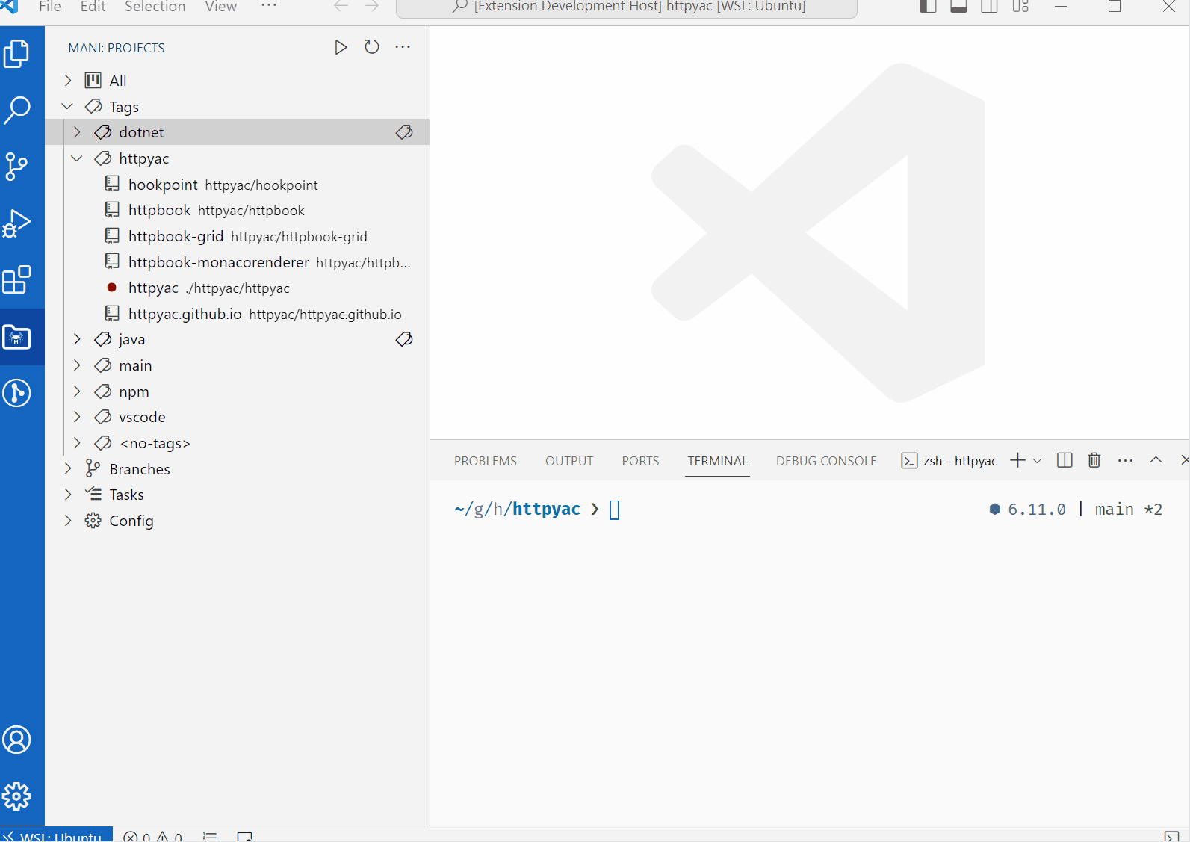Refresh the Mani Projects view
1190x842 pixels.
[x=372, y=47]
